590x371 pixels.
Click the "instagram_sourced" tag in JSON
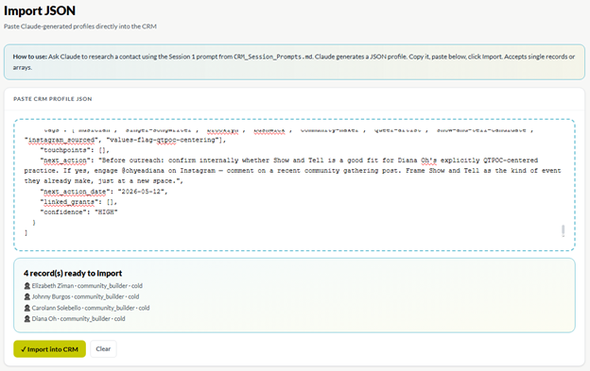pyautogui.click(x=61, y=140)
